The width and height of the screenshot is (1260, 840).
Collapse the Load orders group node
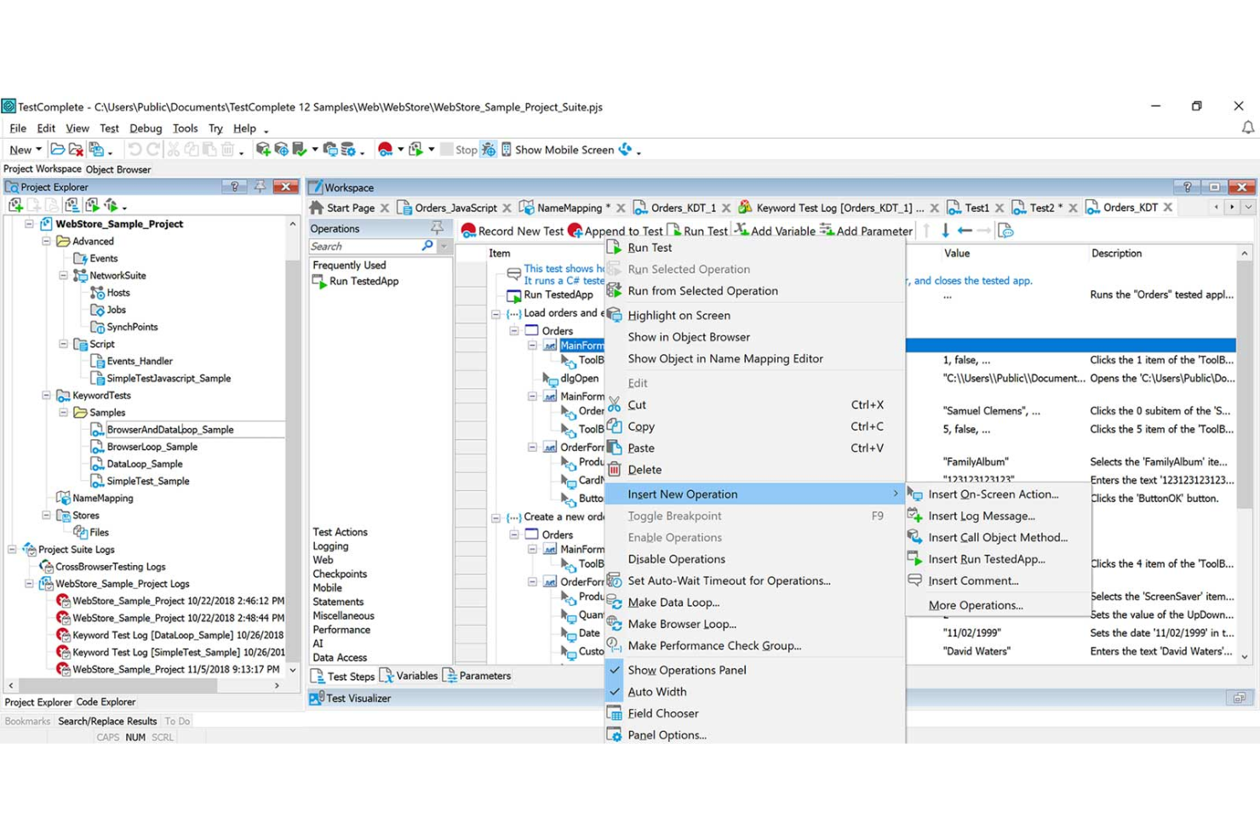[495, 313]
